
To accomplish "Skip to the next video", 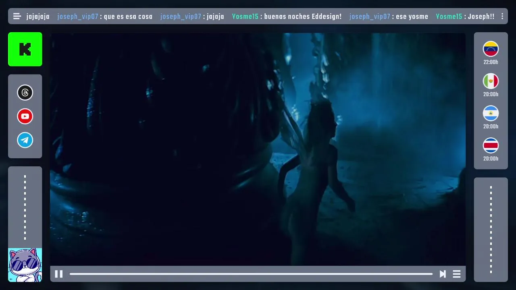I will (x=443, y=274).
